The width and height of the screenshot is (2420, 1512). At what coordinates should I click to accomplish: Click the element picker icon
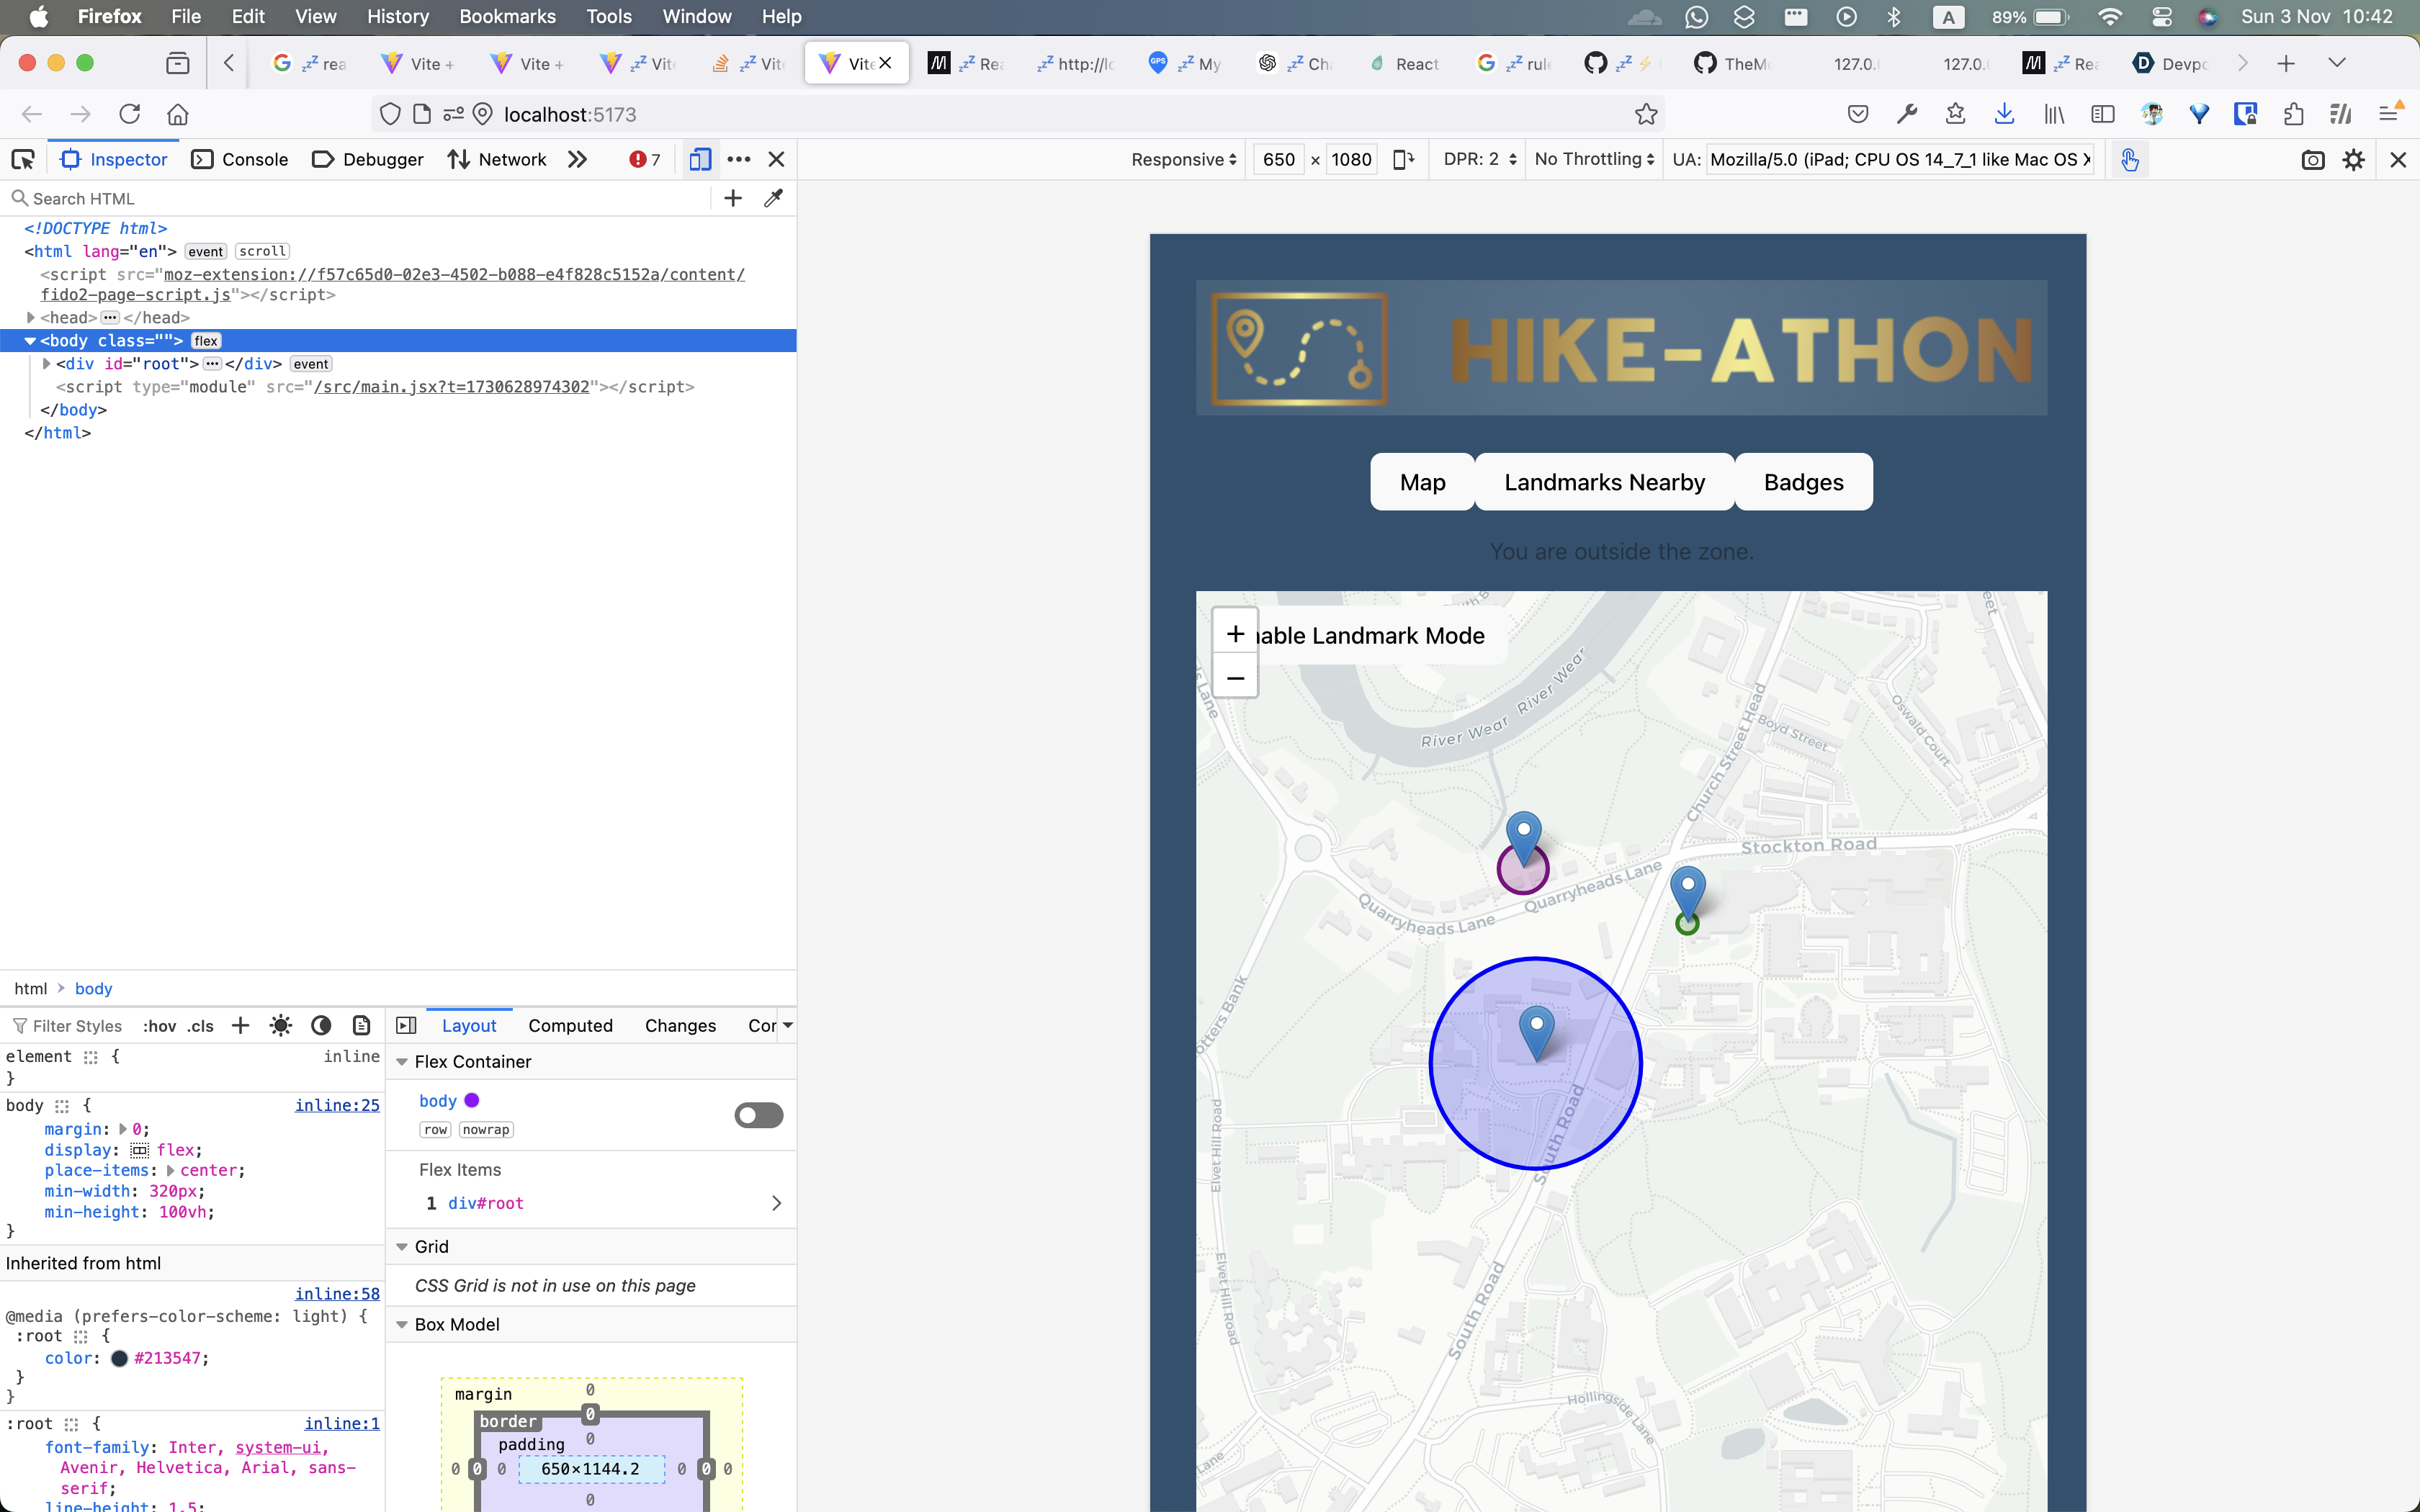22,159
